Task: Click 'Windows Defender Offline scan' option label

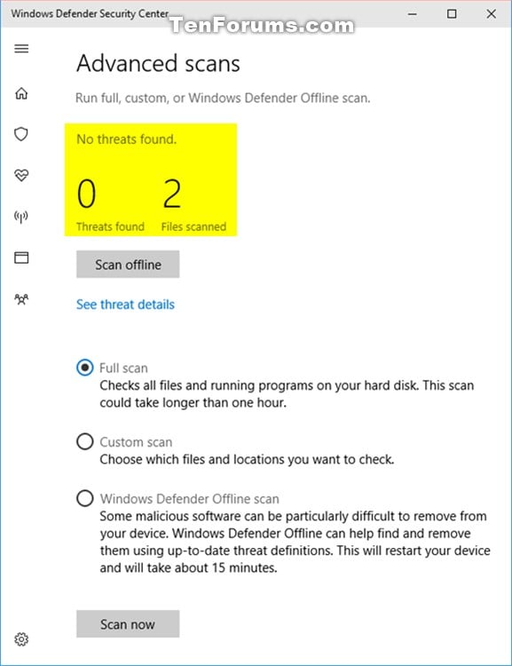Action: tap(189, 499)
